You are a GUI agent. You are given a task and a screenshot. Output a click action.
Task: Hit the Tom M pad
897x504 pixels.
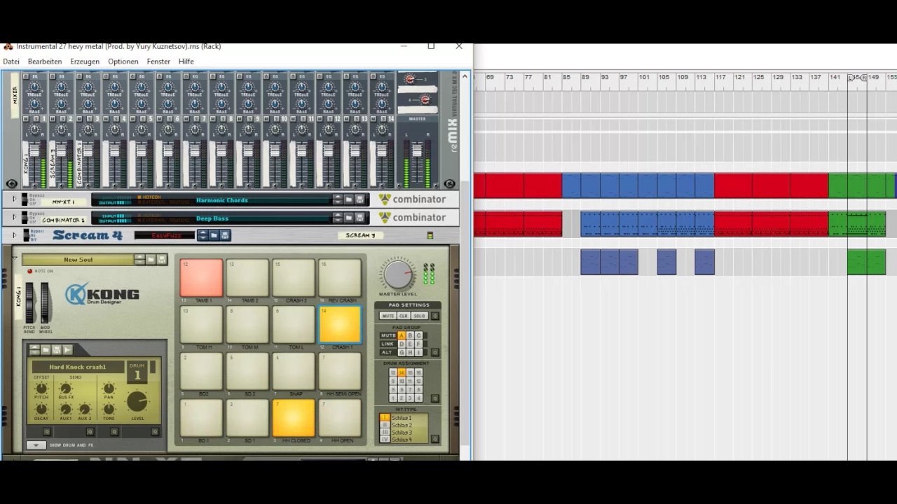click(247, 325)
